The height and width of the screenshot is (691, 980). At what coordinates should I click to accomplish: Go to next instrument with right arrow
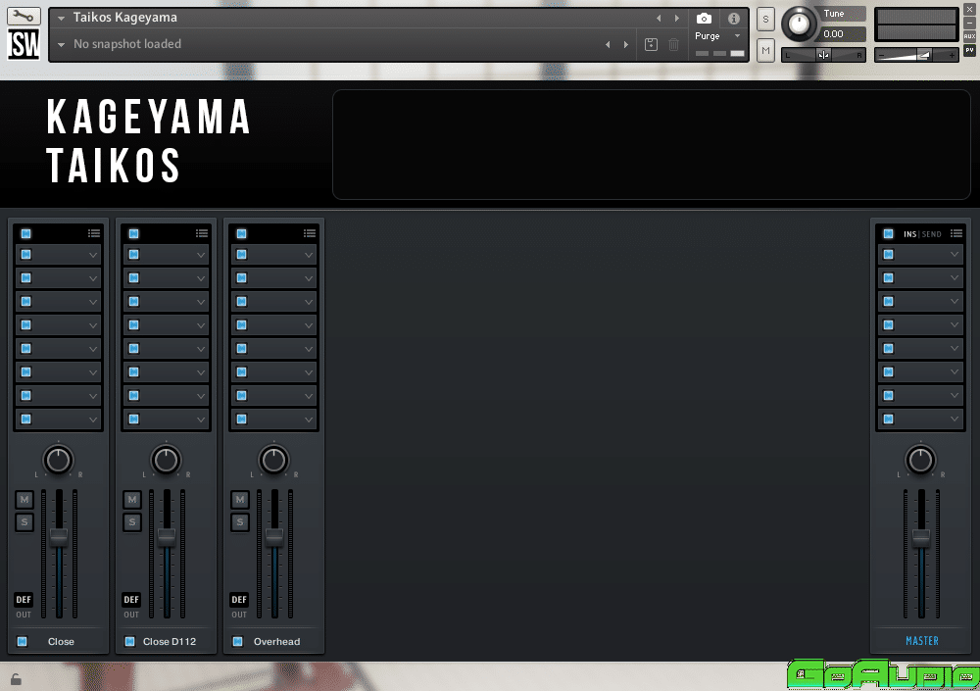coord(677,19)
